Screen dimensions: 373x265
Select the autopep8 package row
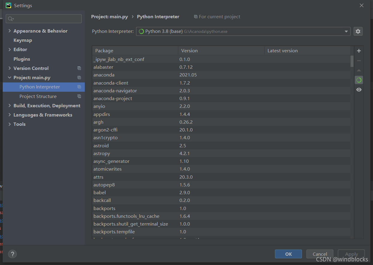221,185
